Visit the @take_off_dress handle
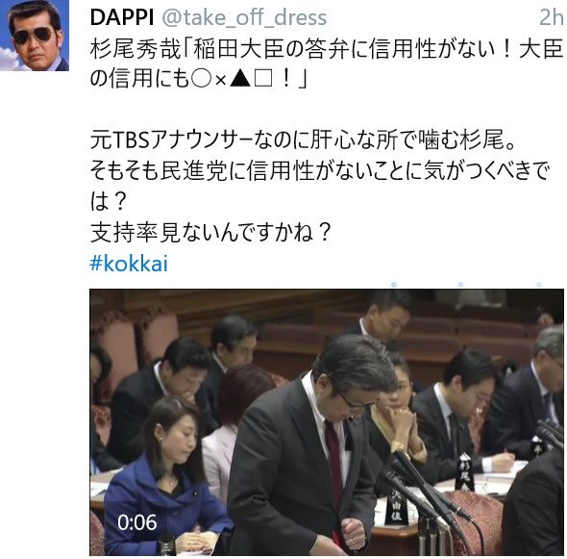 (244, 17)
